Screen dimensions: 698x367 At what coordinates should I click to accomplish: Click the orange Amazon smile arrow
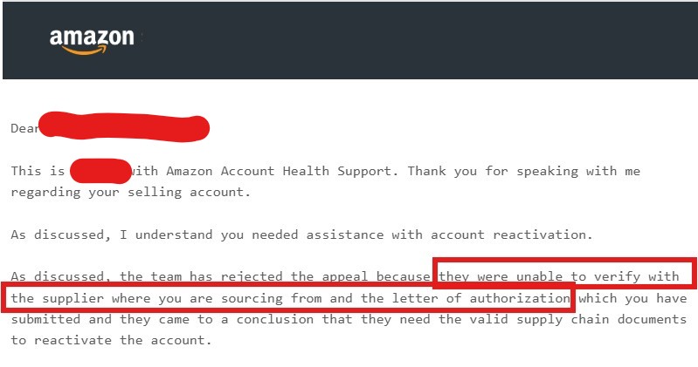point(85,51)
